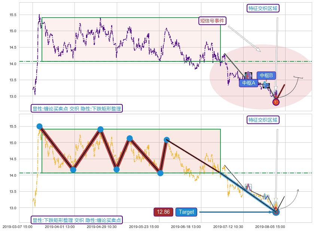Click the lower chart caption starting with 显性:下跌矩形整理
Screen dimensions: 314x231
click(x=77, y=220)
